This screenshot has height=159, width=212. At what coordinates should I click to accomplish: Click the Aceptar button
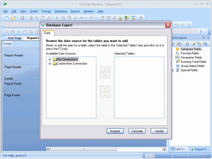(x=115, y=131)
